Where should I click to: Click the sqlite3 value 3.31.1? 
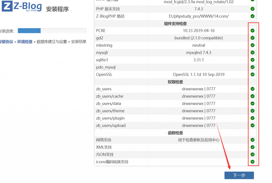(199, 60)
